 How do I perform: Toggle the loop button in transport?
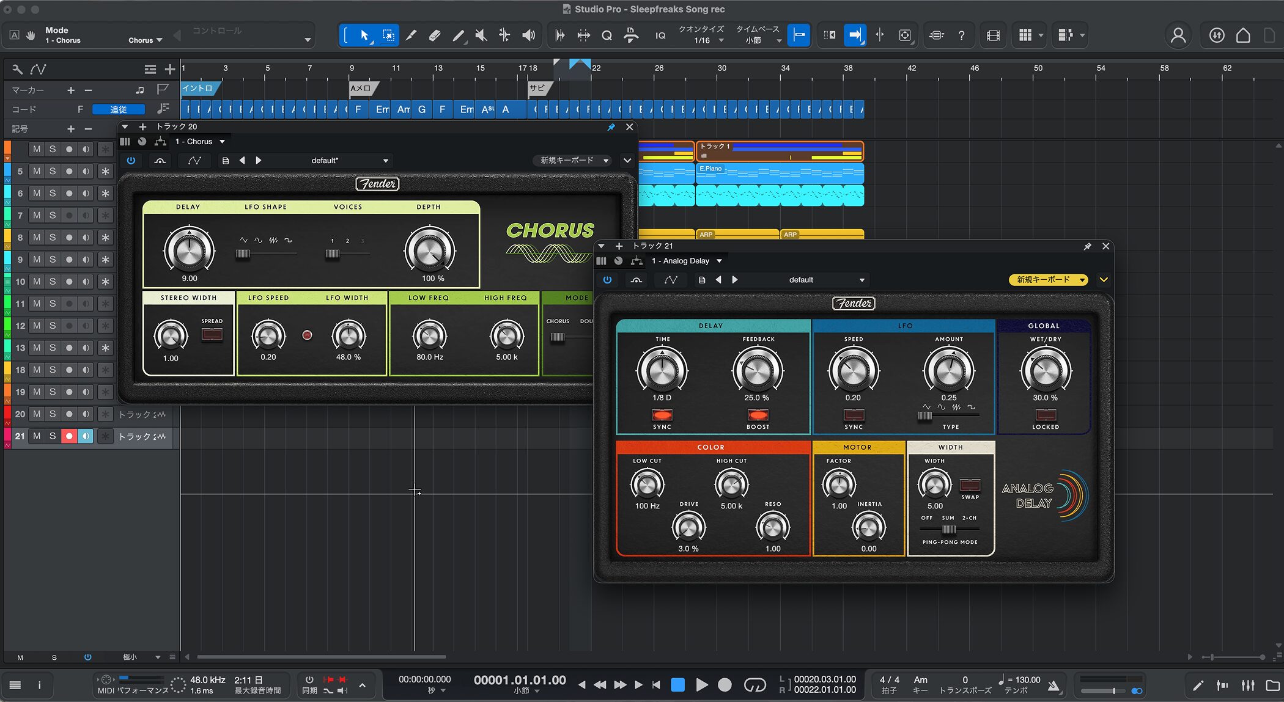click(x=755, y=686)
